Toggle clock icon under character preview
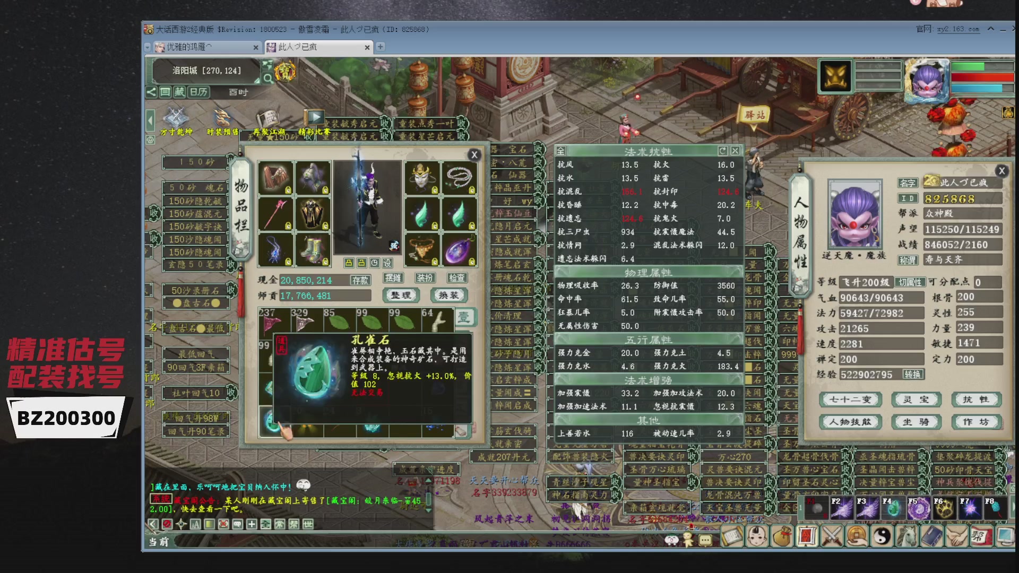This screenshot has width=1019, height=573. [x=375, y=263]
